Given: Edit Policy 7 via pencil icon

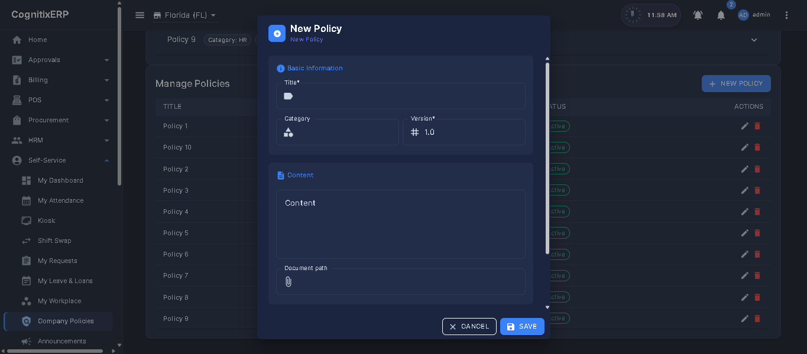Looking at the screenshot, I should click(745, 275).
